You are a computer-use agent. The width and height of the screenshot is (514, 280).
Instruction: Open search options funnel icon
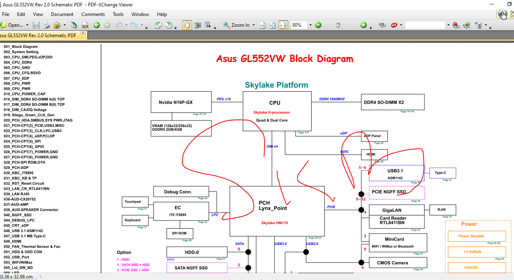point(479,25)
